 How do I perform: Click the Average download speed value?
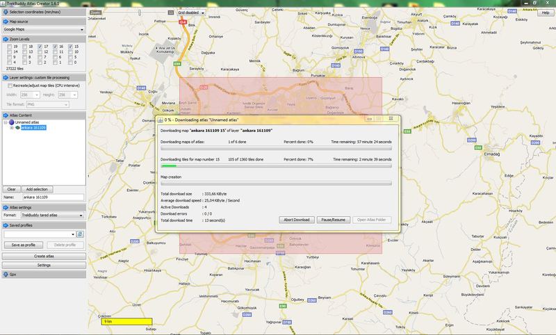click(x=222, y=200)
